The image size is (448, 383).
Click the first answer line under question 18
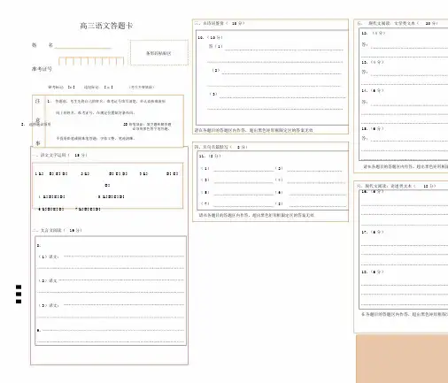click(x=405, y=285)
